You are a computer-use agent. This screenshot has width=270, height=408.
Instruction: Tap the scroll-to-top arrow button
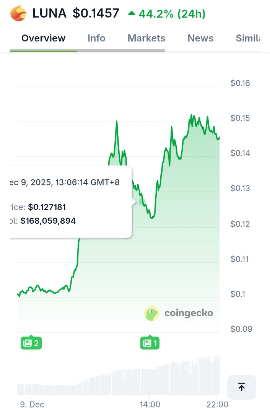pos(241,387)
